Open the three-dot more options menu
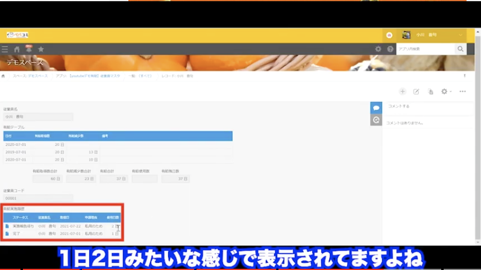481x270 pixels. coord(462,92)
